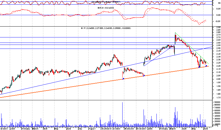The width and height of the screenshot is (221, 130).
Task: Click the November month label
Action: (129, 129)
